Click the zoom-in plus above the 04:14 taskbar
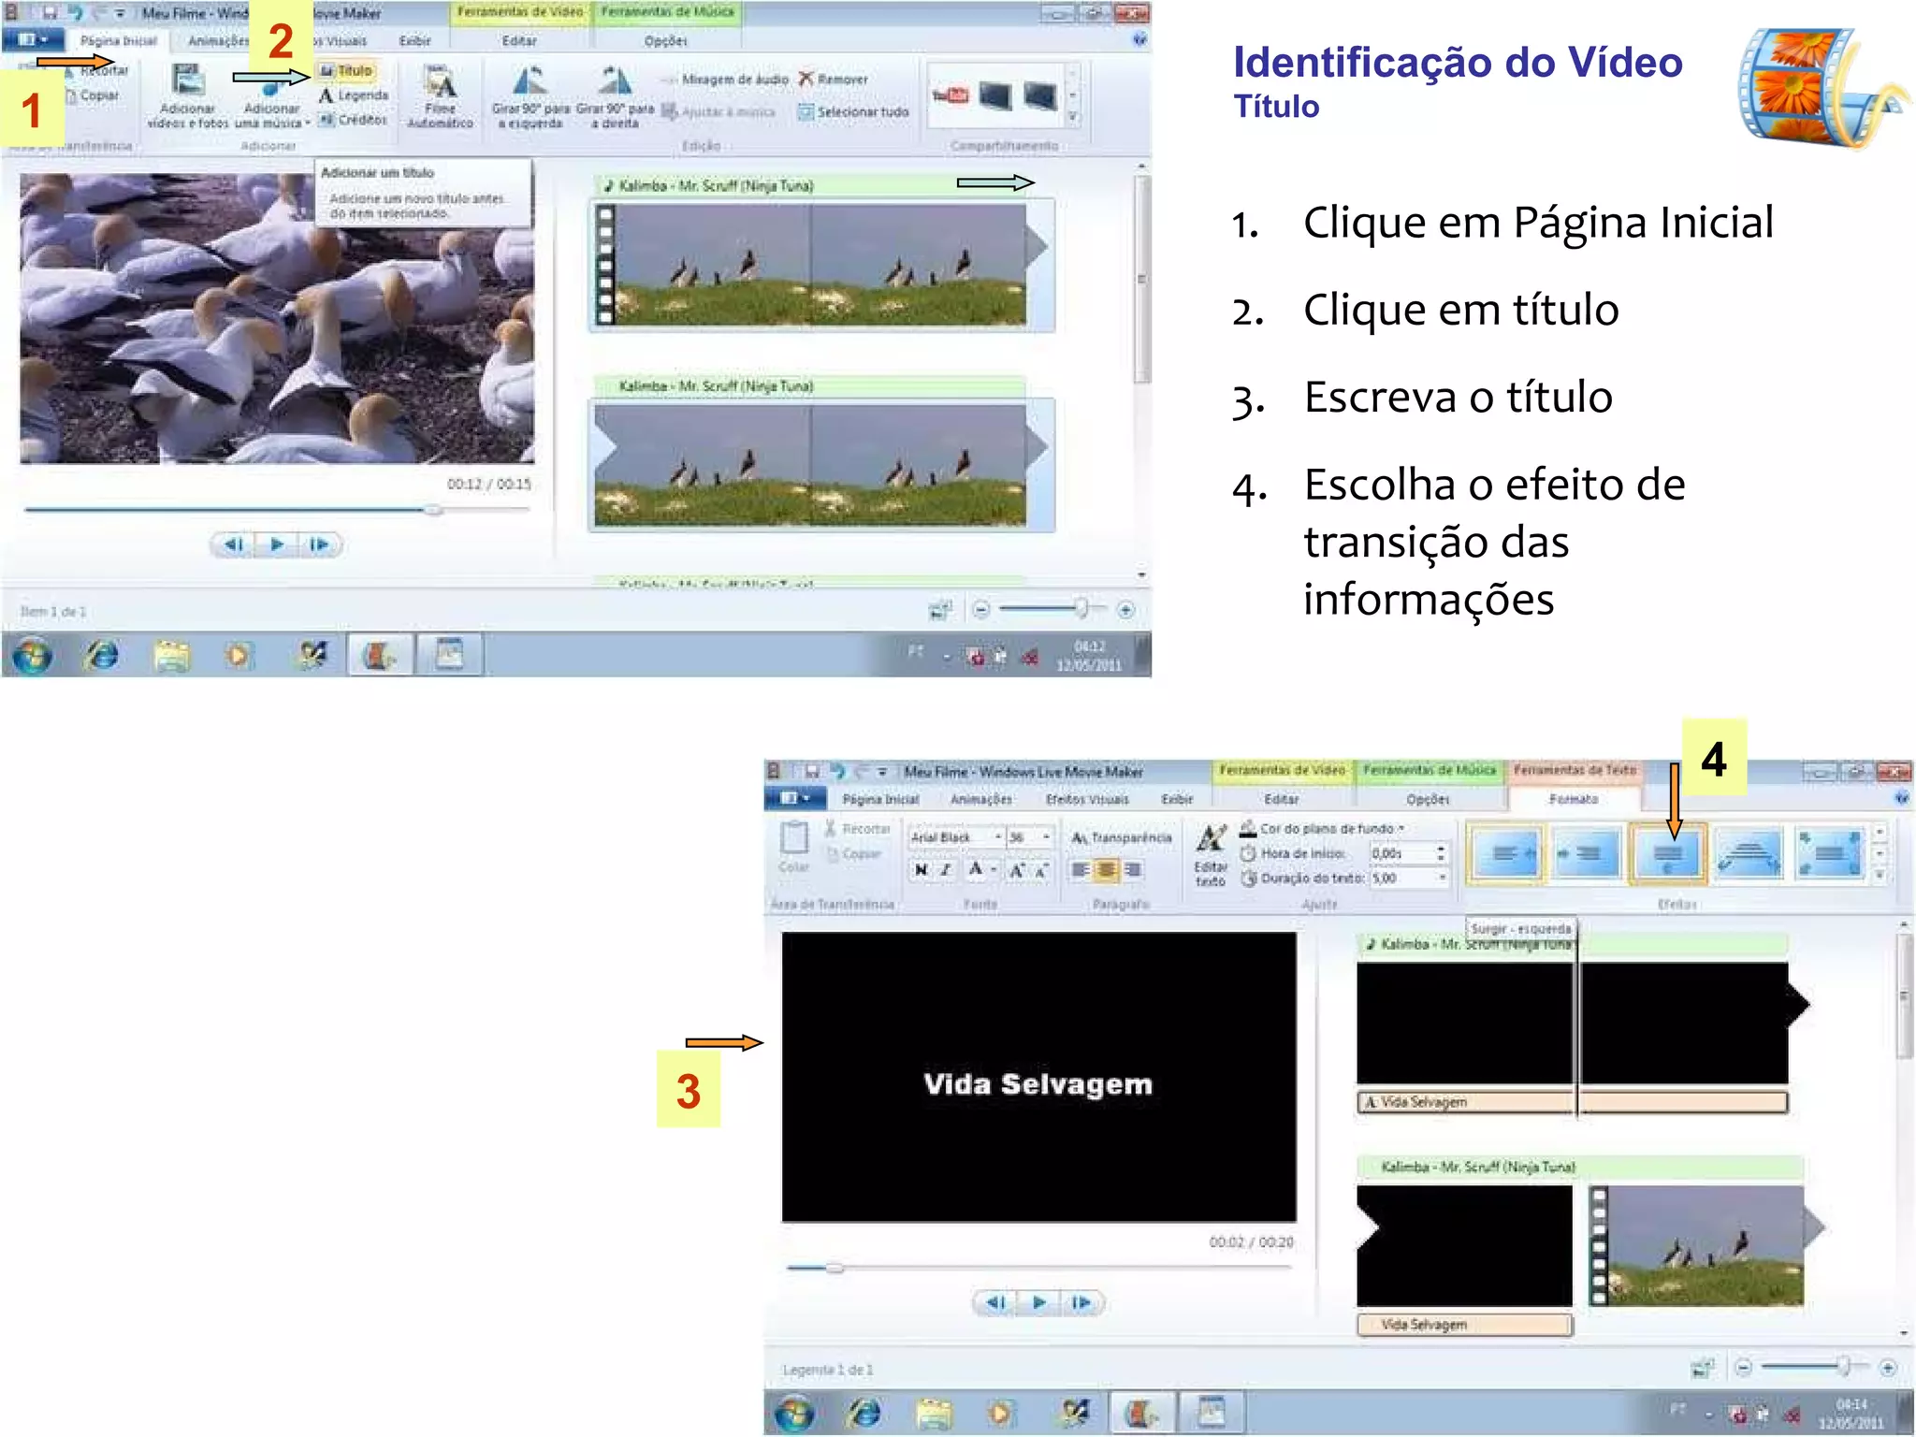The width and height of the screenshot is (1916, 1437). point(1888,1368)
